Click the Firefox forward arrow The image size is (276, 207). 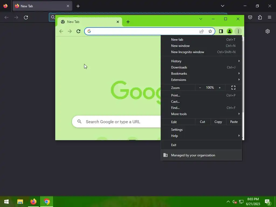tap(16, 18)
